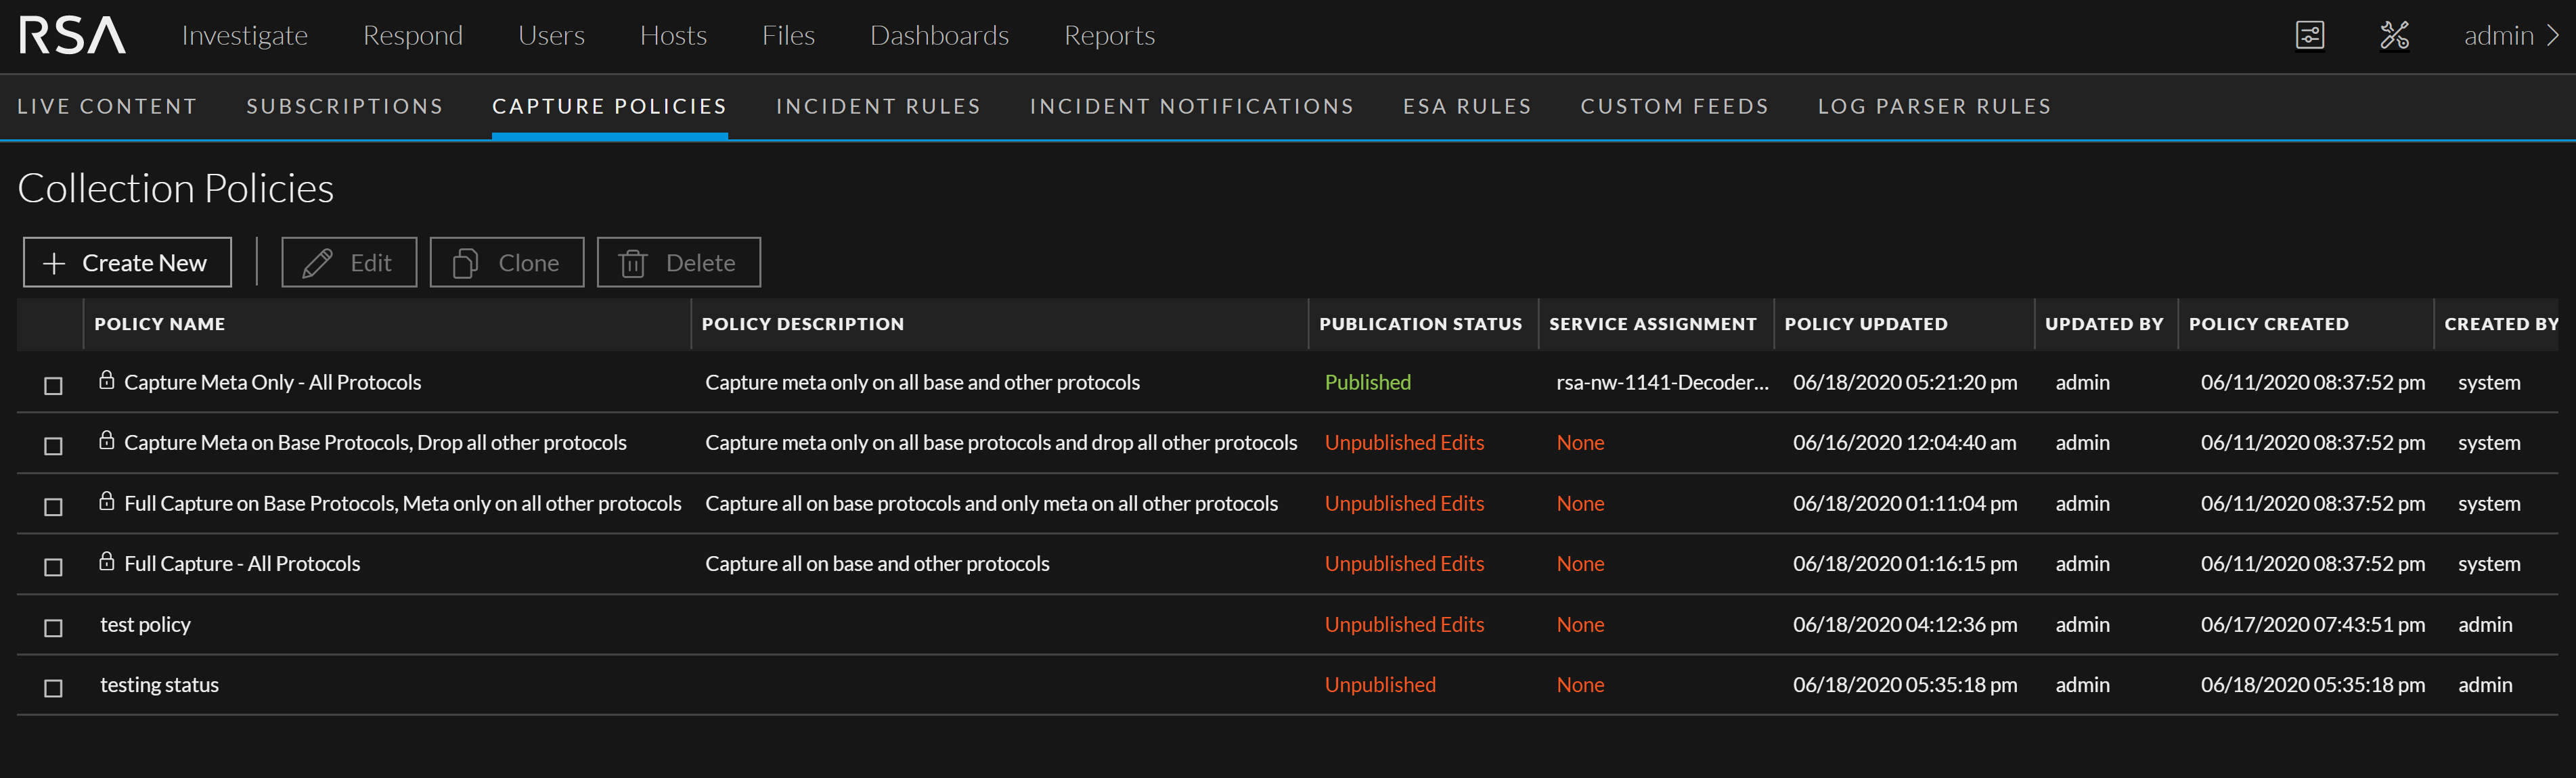
Task: Click the pencil Edit button
Action: pyautogui.click(x=349, y=263)
